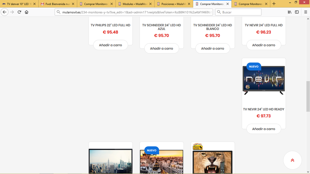This screenshot has width=310, height=174.
Task: Switch to Posiciones MulaMovil tab
Action: [174, 4]
